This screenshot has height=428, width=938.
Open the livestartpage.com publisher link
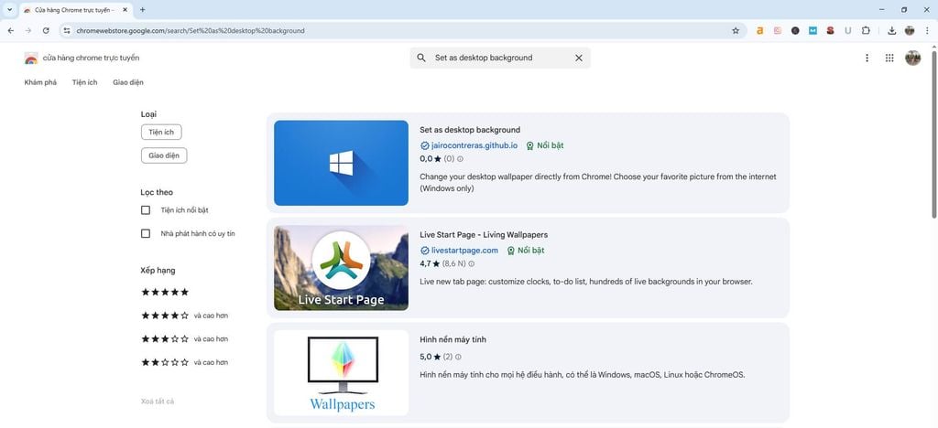point(464,251)
